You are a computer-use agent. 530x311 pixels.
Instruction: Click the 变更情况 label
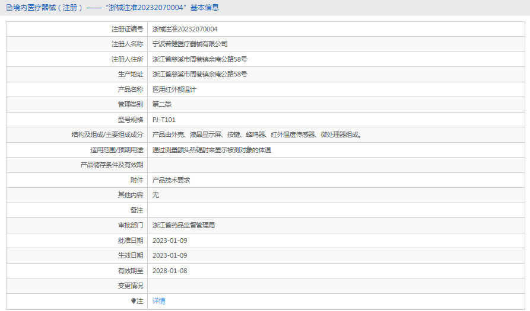coord(131,286)
